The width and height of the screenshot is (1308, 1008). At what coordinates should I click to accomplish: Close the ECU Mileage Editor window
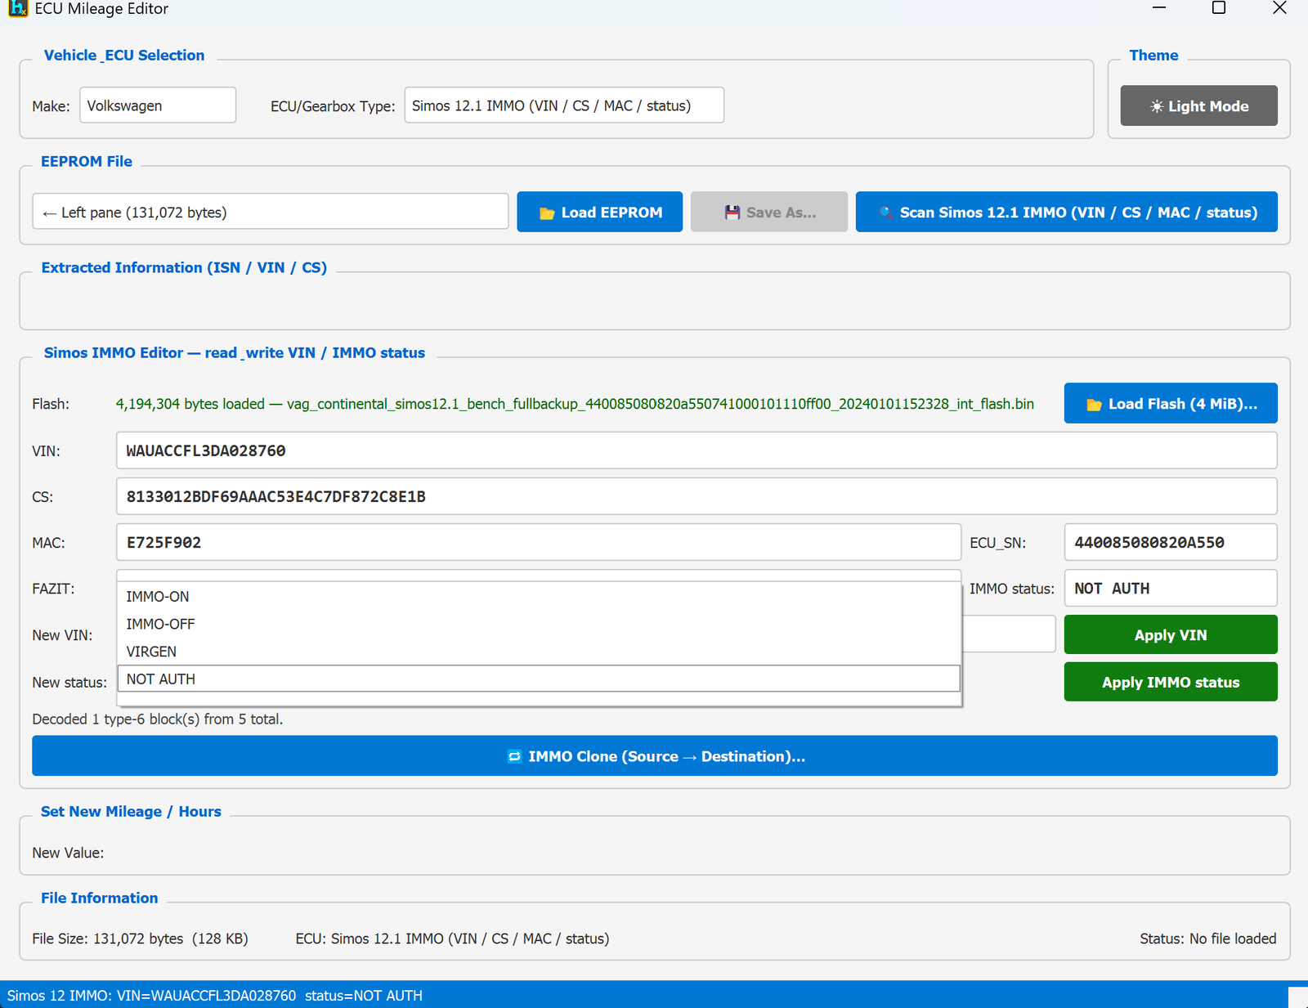coord(1279,8)
